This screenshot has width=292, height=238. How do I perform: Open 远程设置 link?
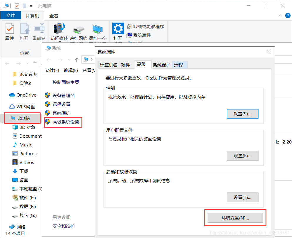(61, 104)
